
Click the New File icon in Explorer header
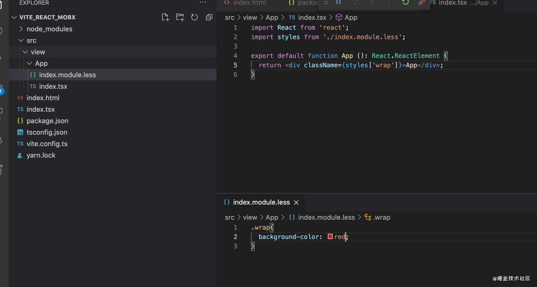tap(165, 17)
